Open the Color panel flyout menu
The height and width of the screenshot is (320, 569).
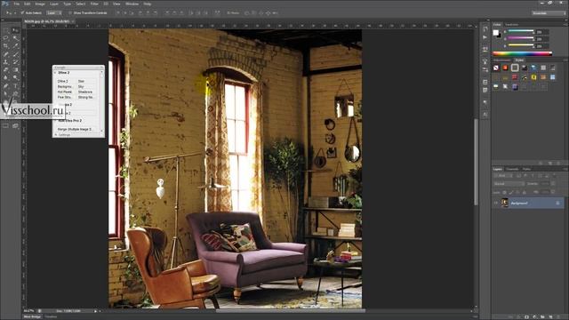click(x=565, y=24)
